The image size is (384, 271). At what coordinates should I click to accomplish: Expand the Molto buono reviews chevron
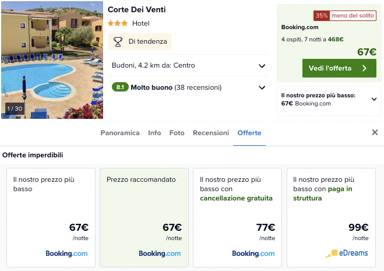[x=262, y=87]
